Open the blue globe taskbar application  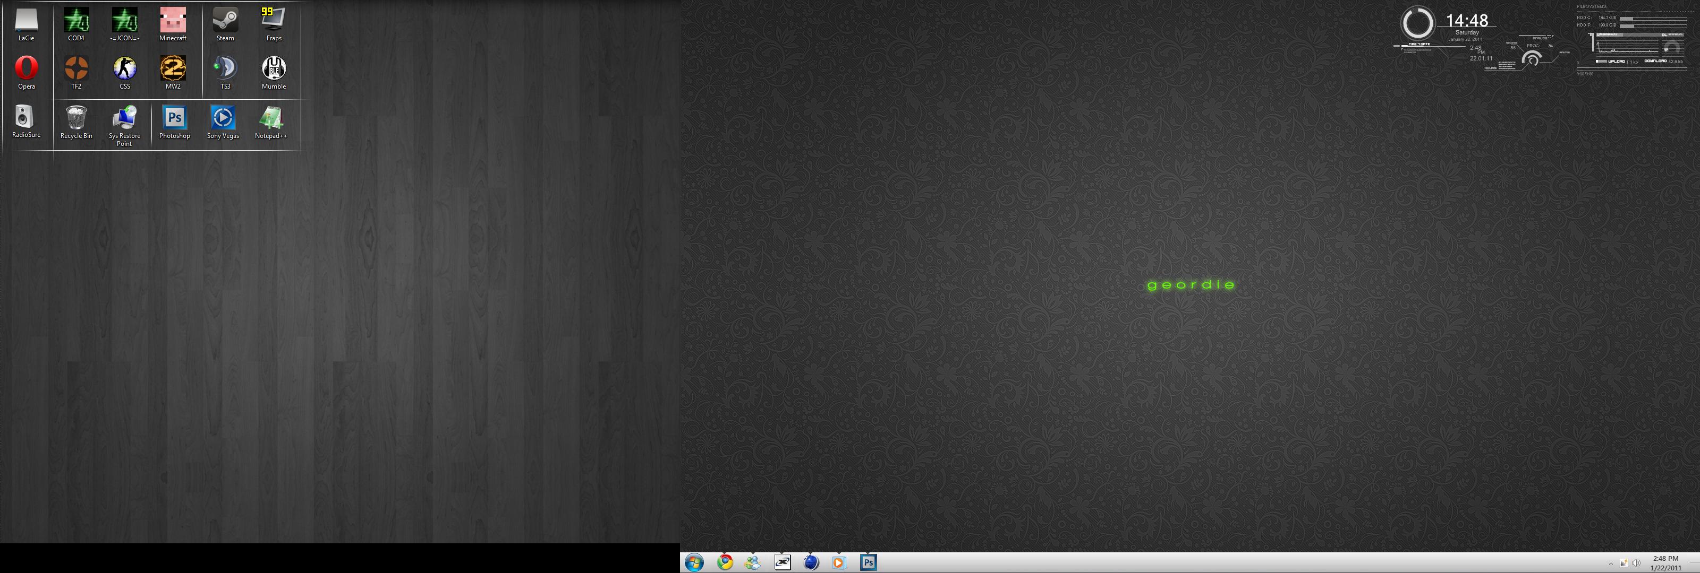(x=811, y=562)
